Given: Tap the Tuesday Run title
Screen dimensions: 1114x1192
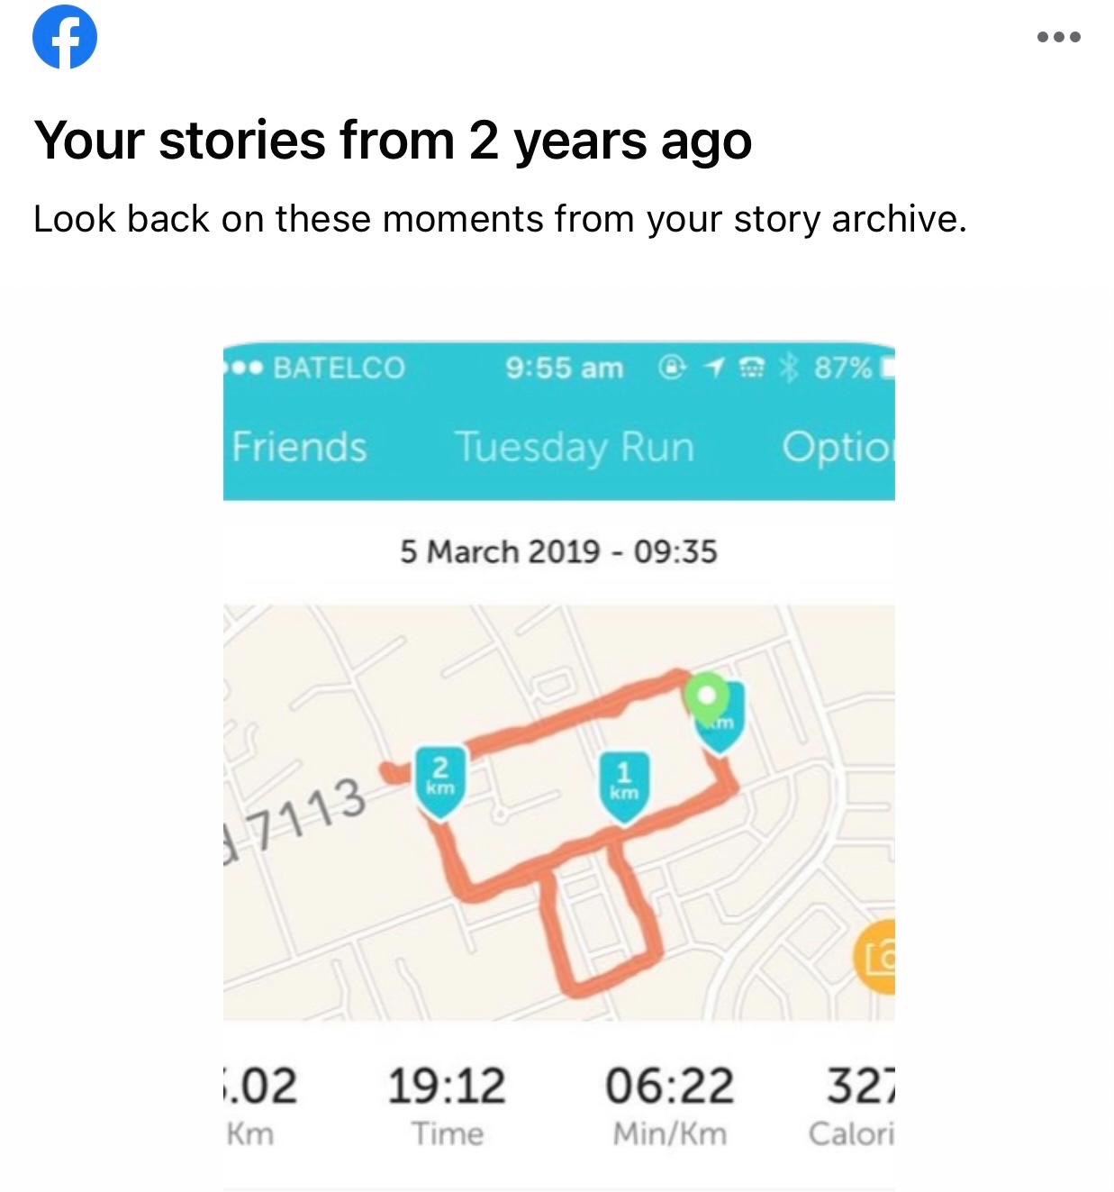Looking at the screenshot, I should tap(575, 448).
